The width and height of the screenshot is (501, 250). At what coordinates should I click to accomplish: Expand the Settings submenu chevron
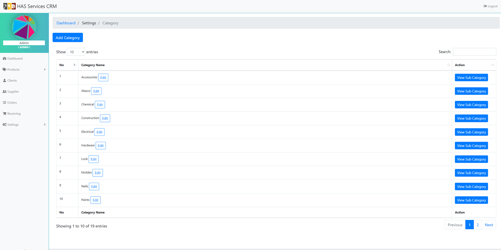(x=45, y=125)
